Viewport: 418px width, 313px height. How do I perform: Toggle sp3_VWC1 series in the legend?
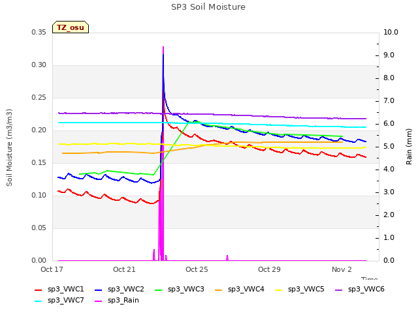click(59, 290)
